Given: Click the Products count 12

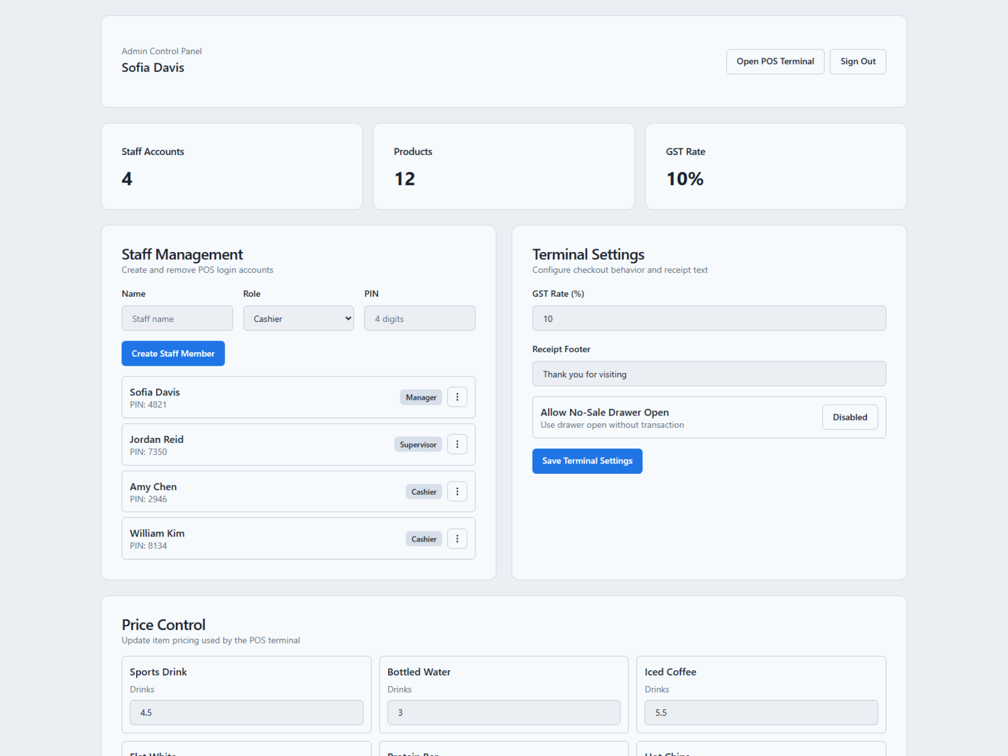Looking at the screenshot, I should 405,179.
